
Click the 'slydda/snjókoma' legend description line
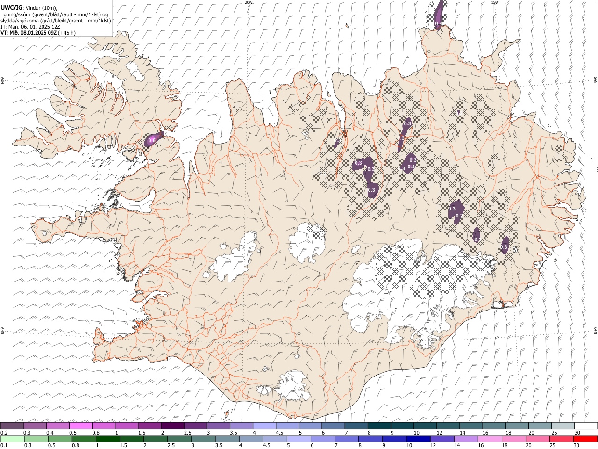[x=56, y=21]
